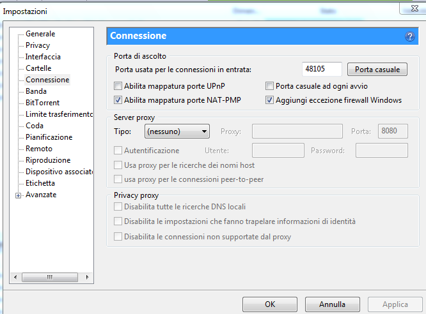Toggle Disabilita impostazioni che fanno trapelare identità

[118, 221]
